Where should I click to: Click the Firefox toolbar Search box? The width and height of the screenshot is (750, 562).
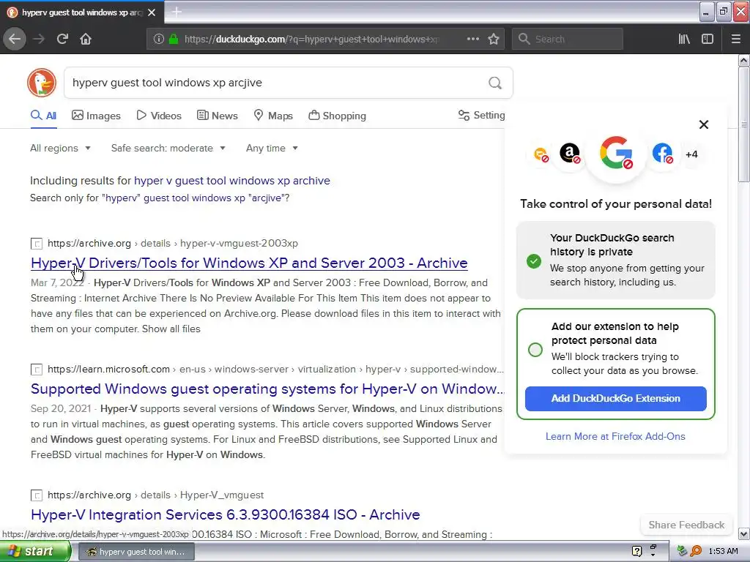568,39
